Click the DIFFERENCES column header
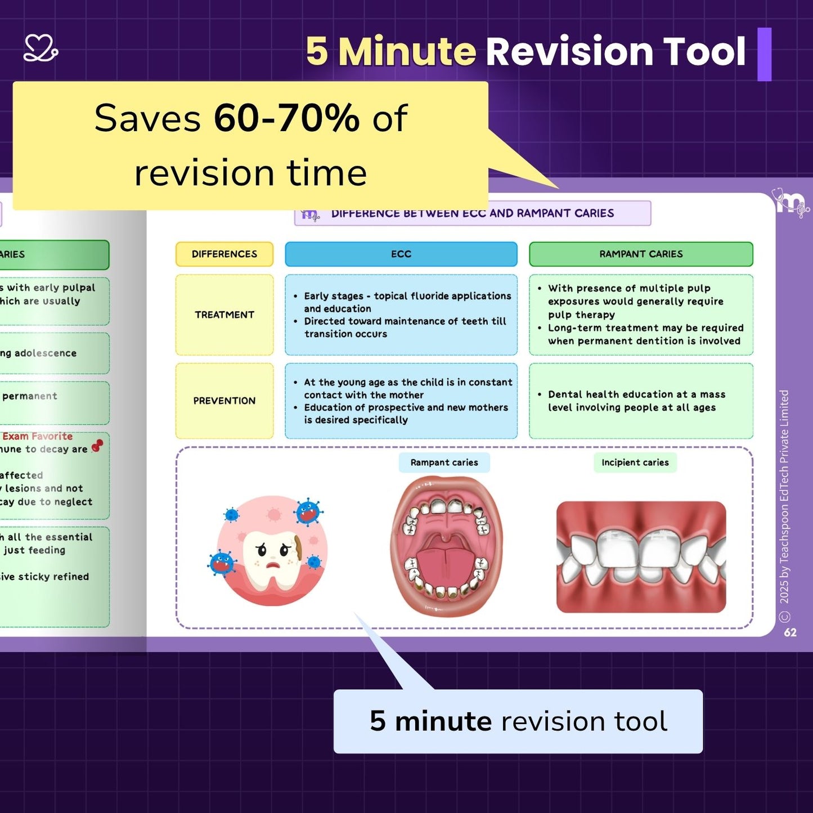The height and width of the screenshot is (813, 813). point(224,254)
